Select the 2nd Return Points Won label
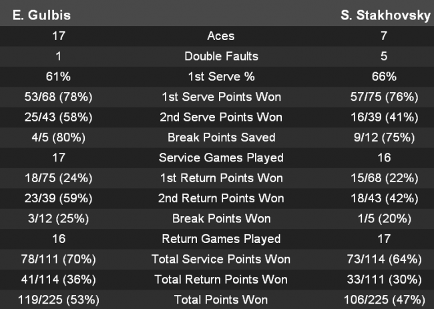The height and width of the screenshot is (309, 434). (221, 198)
